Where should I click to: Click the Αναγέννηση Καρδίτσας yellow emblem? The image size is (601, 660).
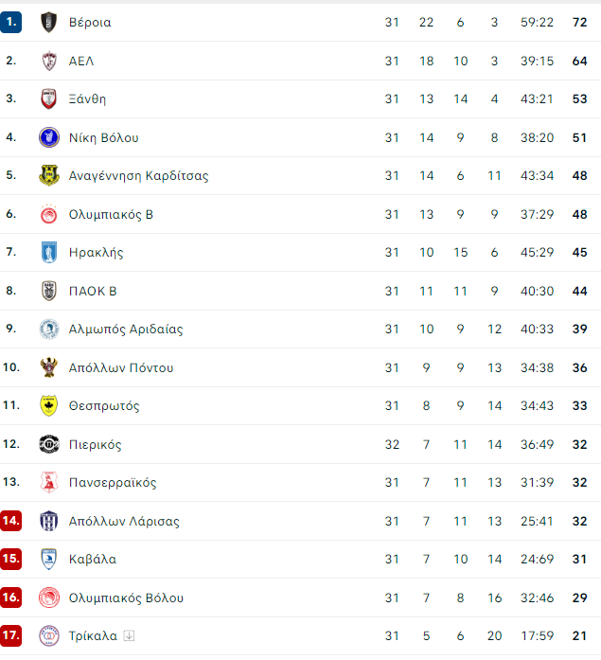click(49, 175)
